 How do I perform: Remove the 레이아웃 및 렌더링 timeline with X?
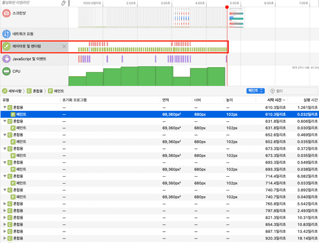click(x=64, y=46)
